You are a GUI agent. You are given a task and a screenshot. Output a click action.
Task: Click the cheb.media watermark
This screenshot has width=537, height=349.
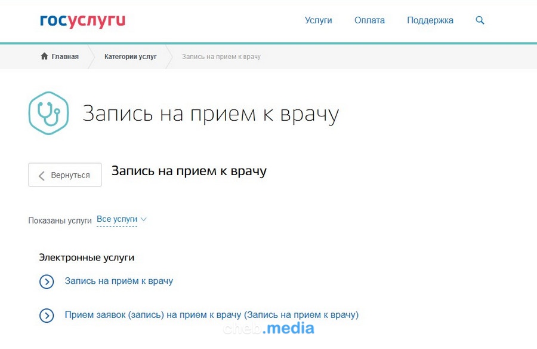tap(268, 328)
